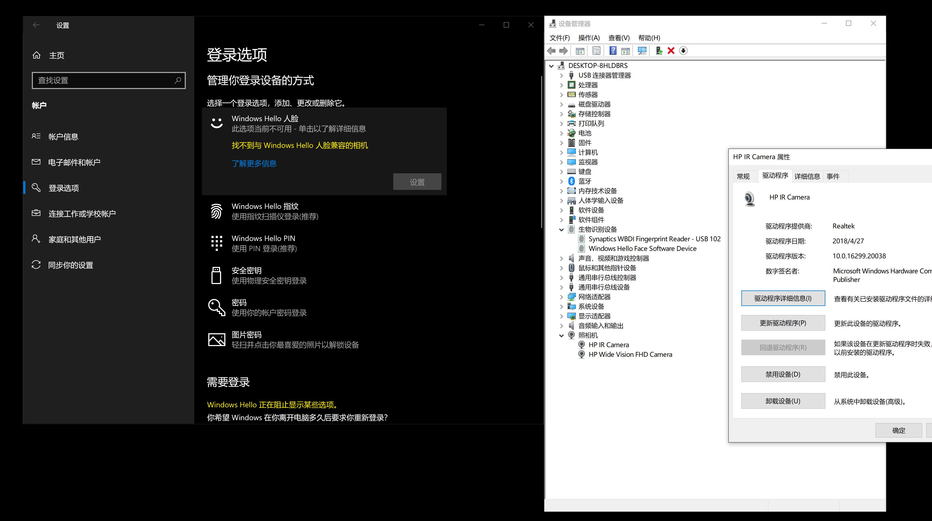The image size is (932, 521).
Task: Click the Scan for hardware changes icon
Action: 642,51
